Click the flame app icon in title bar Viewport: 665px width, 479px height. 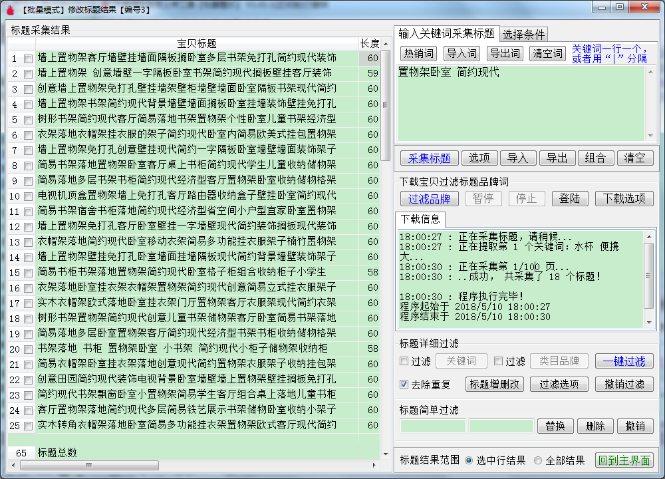pyautogui.click(x=9, y=9)
